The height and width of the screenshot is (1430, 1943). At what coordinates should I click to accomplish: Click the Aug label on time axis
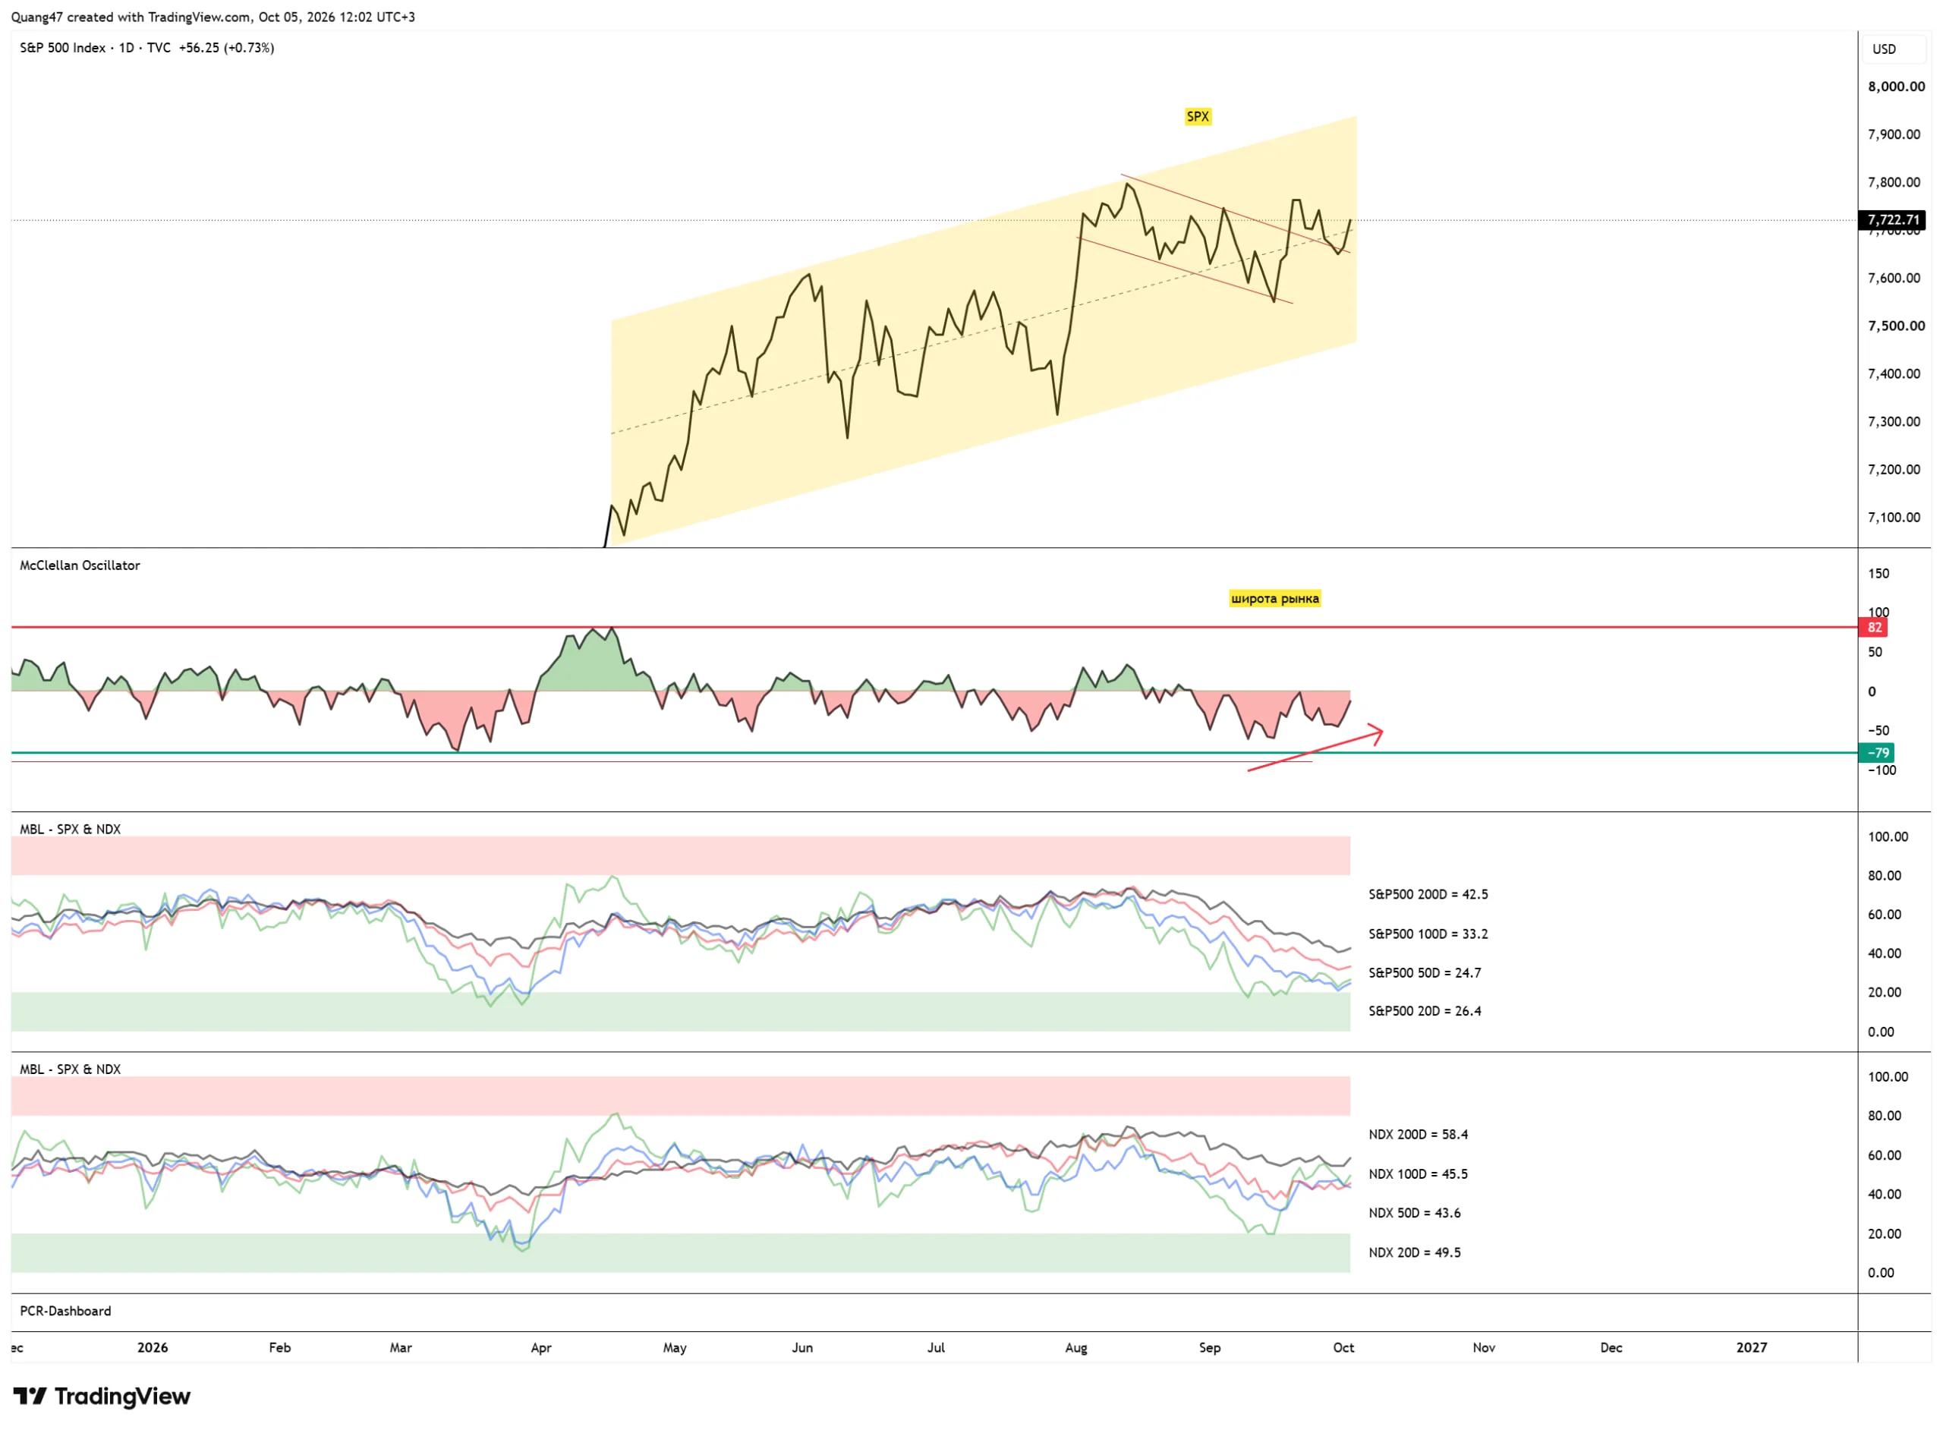click(x=1075, y=1348)
